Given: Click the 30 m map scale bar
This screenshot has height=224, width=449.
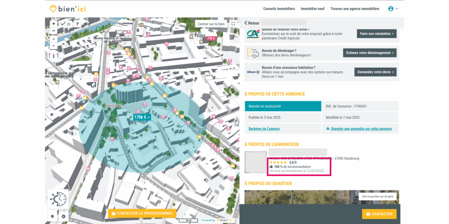Looking at the screenshot, I should [x=189, y=220].
